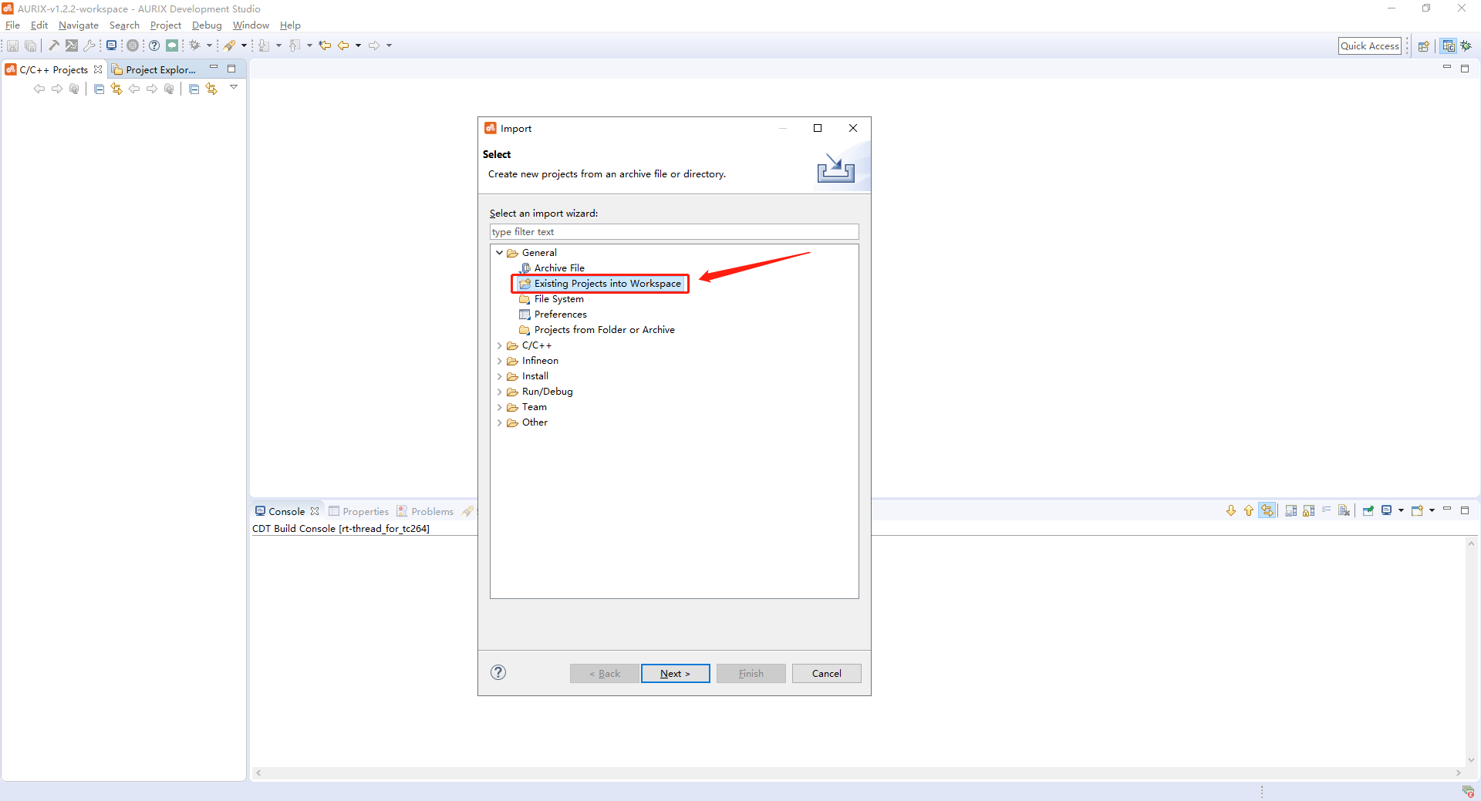
Task: Click Show Next Error down arrow in Console
Action: point(1231,510)
